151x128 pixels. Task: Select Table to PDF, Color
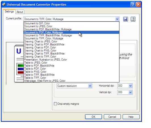click(72, 69)
